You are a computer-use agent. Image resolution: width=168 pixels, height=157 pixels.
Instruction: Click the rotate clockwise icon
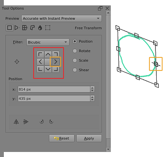click(x=51, y=122)
